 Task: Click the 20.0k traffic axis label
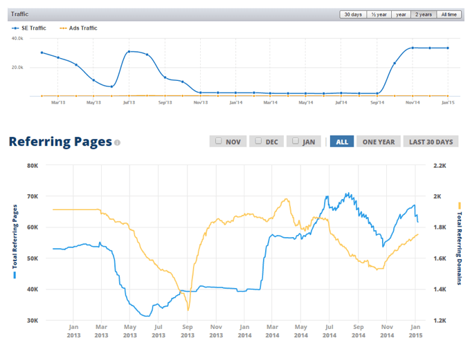[17, 67]
